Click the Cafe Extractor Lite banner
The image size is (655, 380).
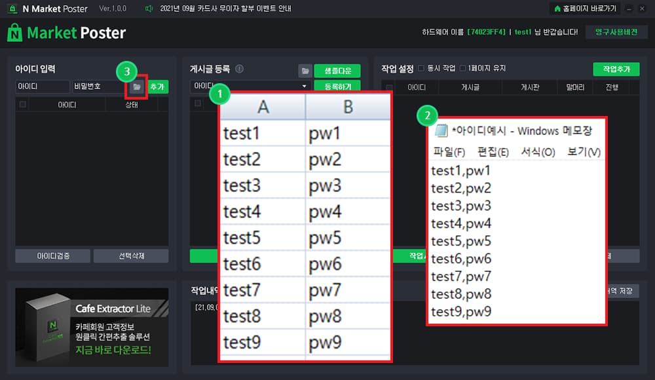click(92, 328)
